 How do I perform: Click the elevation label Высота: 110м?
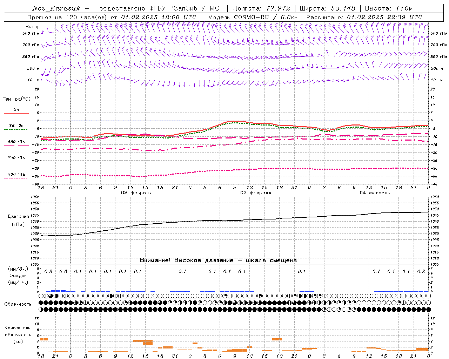(389, 8)
